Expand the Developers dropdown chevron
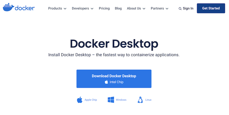229x115 pixels. (x=92, y=9)
